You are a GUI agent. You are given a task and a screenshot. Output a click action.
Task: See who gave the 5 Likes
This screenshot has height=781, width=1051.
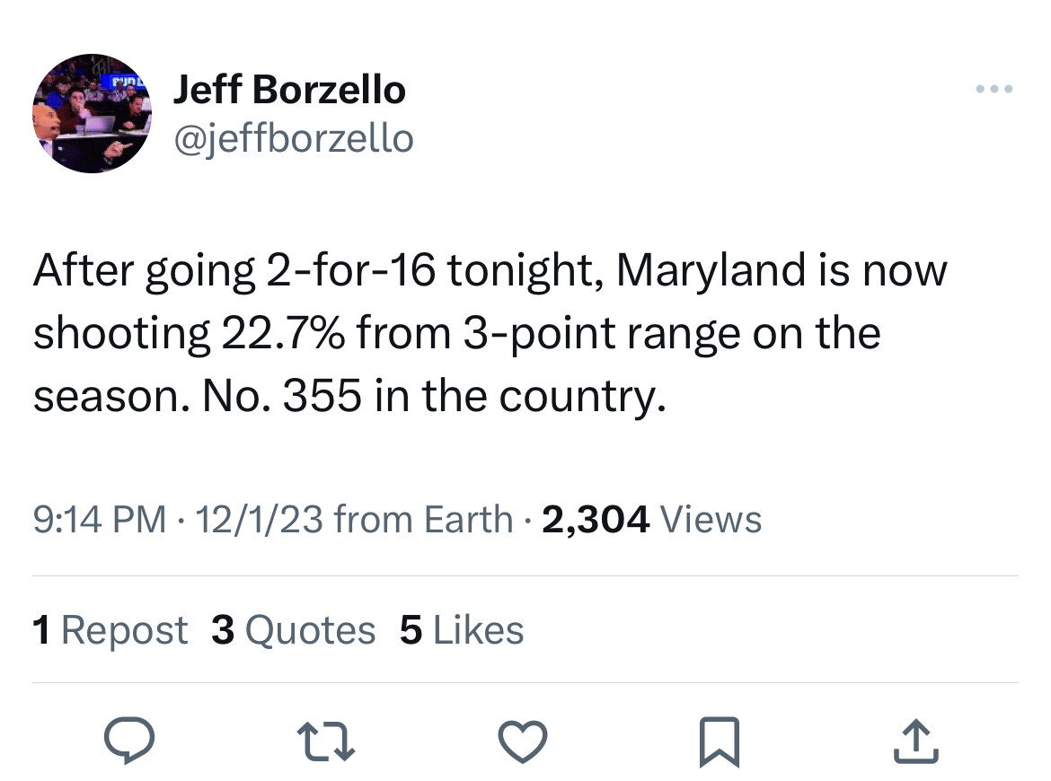pos(461,630)
